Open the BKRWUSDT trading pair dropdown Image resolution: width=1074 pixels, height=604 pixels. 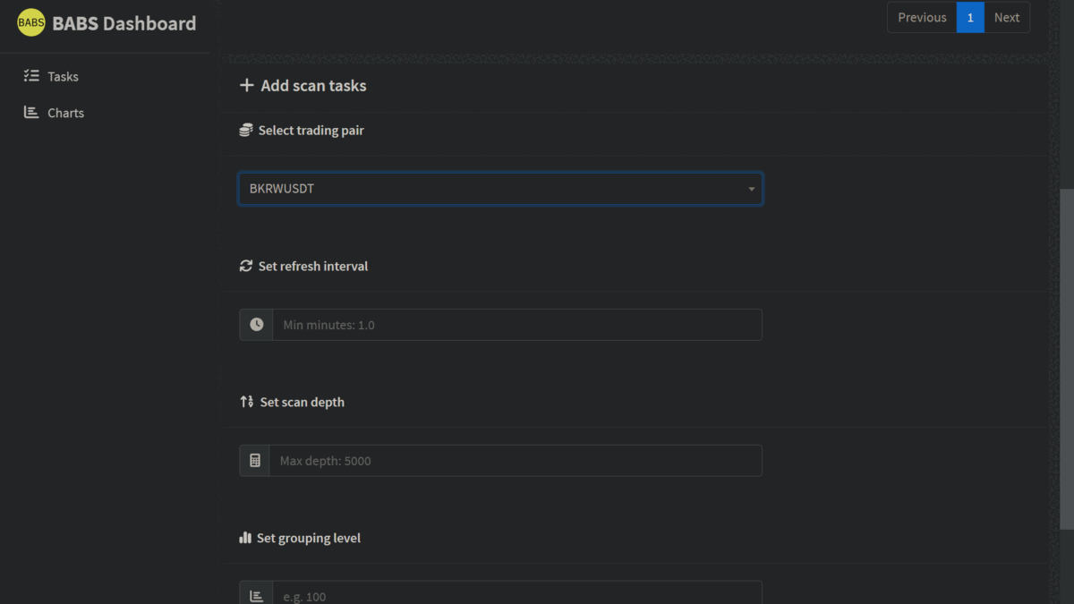point(500,189)
